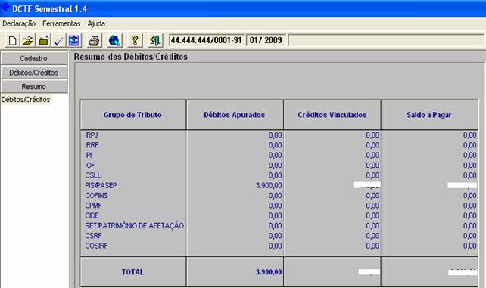Select Débitos/Créditos item under Resumo
Viewport: 486px width, 288px height.
[x=26, y=100]
